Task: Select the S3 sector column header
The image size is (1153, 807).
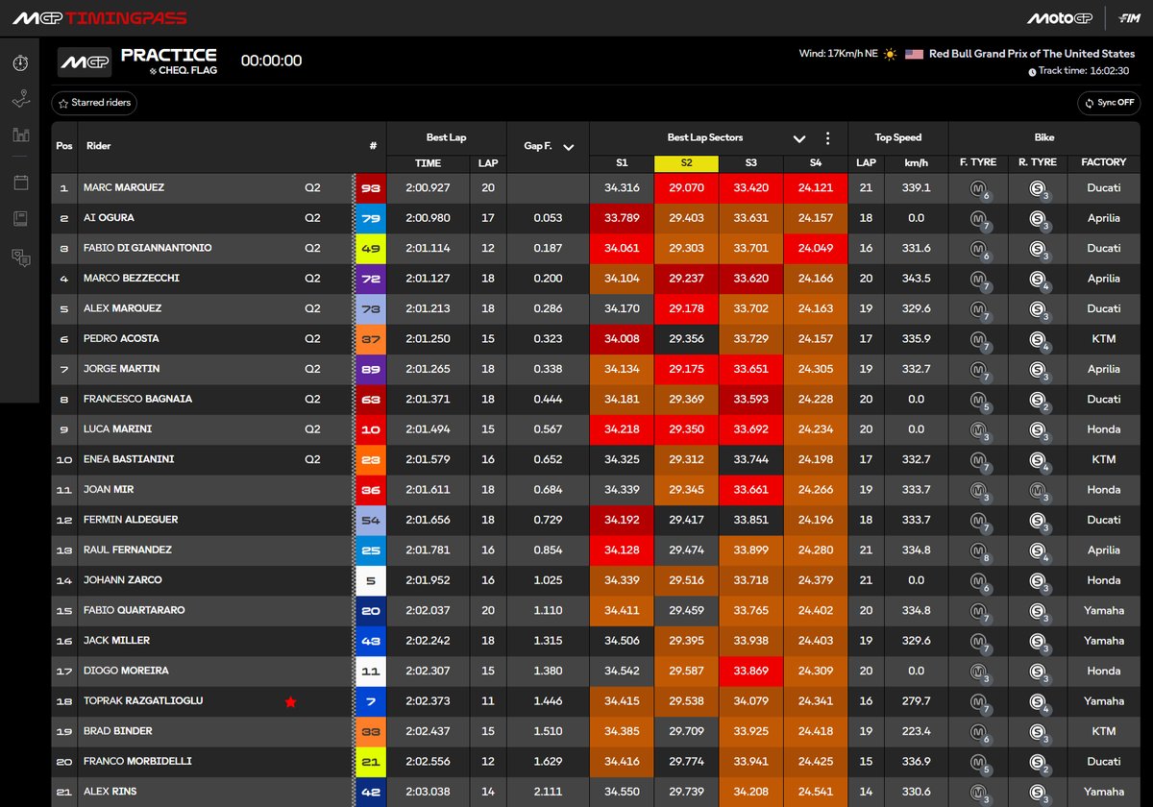Action: 751,163
